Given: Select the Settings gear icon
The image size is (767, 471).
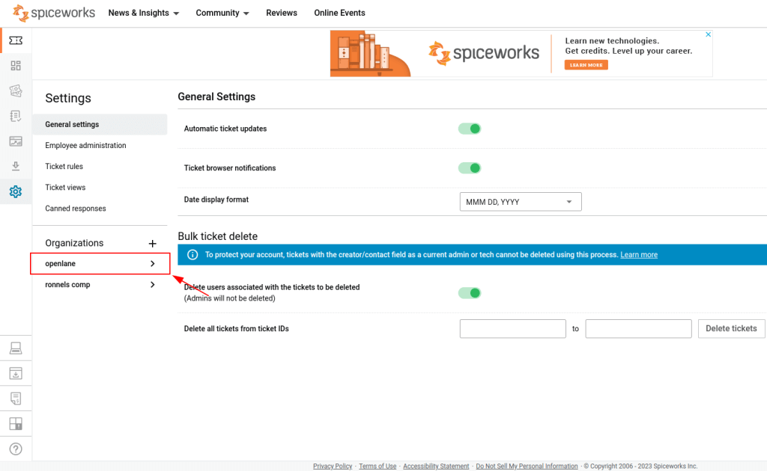Looking at the screenshot, I should coord(16,191).
